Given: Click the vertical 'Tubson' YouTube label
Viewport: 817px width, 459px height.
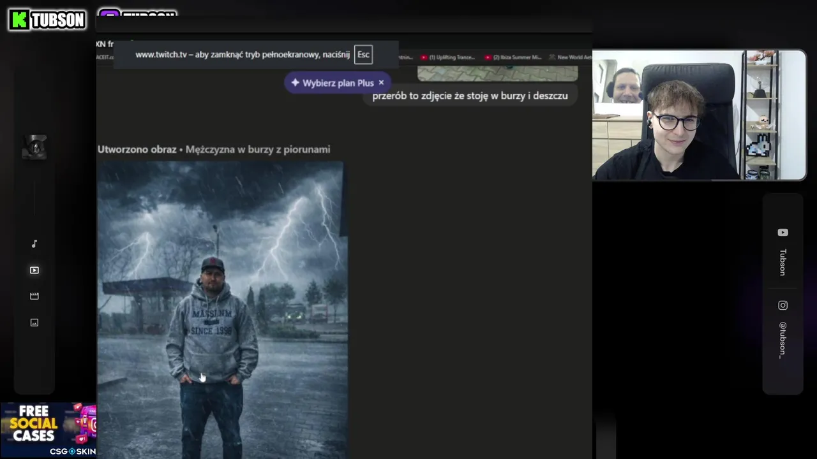Looking at the screenshot, I should pyautogui.click(x=783, y=262).
